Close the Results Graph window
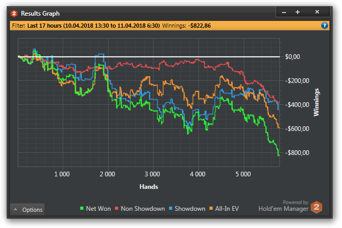 (x=317, y=12)
